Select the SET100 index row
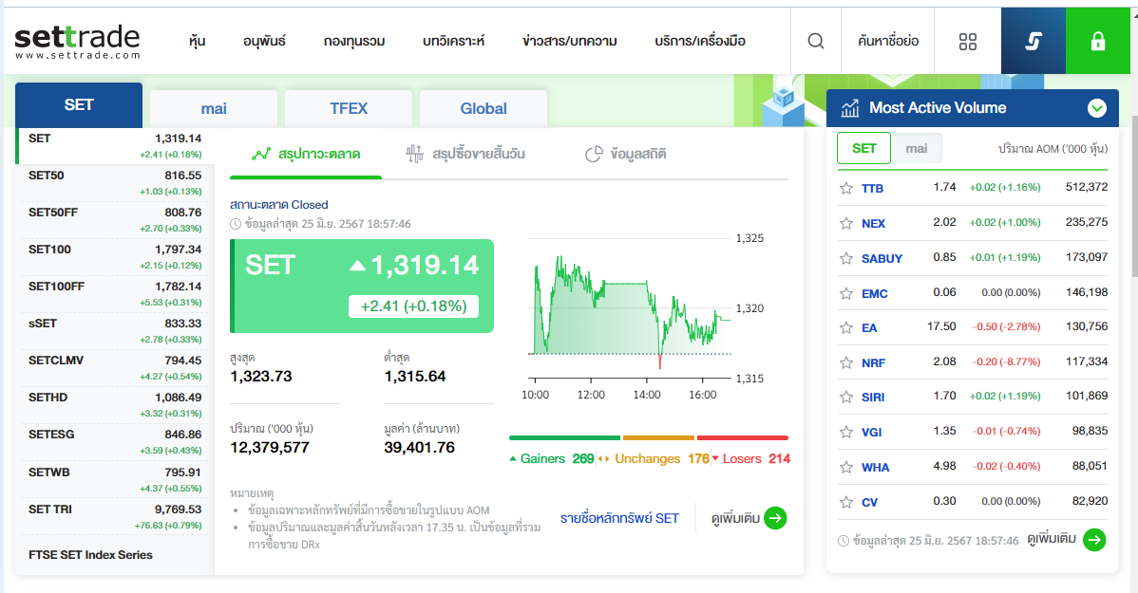This screenshot has width=1138, height=593. click(x=115, y=257)
